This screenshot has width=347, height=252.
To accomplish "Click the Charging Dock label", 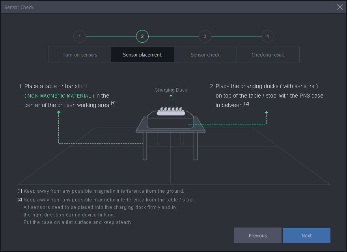I will tap(171, 90).
